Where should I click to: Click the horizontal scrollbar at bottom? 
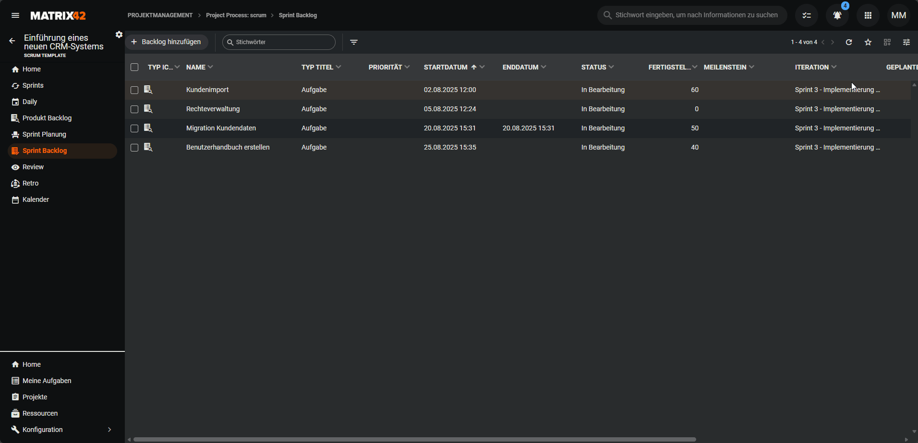pyautogui.click(x=414, y=439)
